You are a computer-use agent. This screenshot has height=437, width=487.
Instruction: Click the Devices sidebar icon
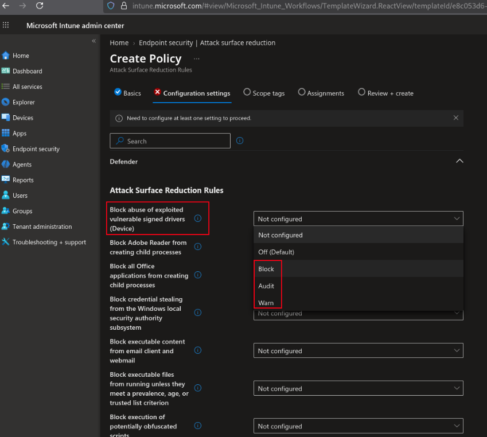(x=6, y=118)
